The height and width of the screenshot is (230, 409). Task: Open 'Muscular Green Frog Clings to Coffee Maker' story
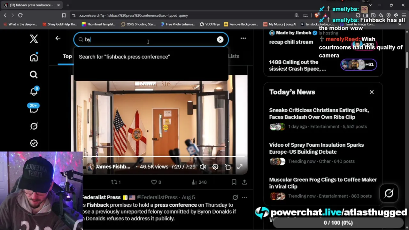point(323,183)
